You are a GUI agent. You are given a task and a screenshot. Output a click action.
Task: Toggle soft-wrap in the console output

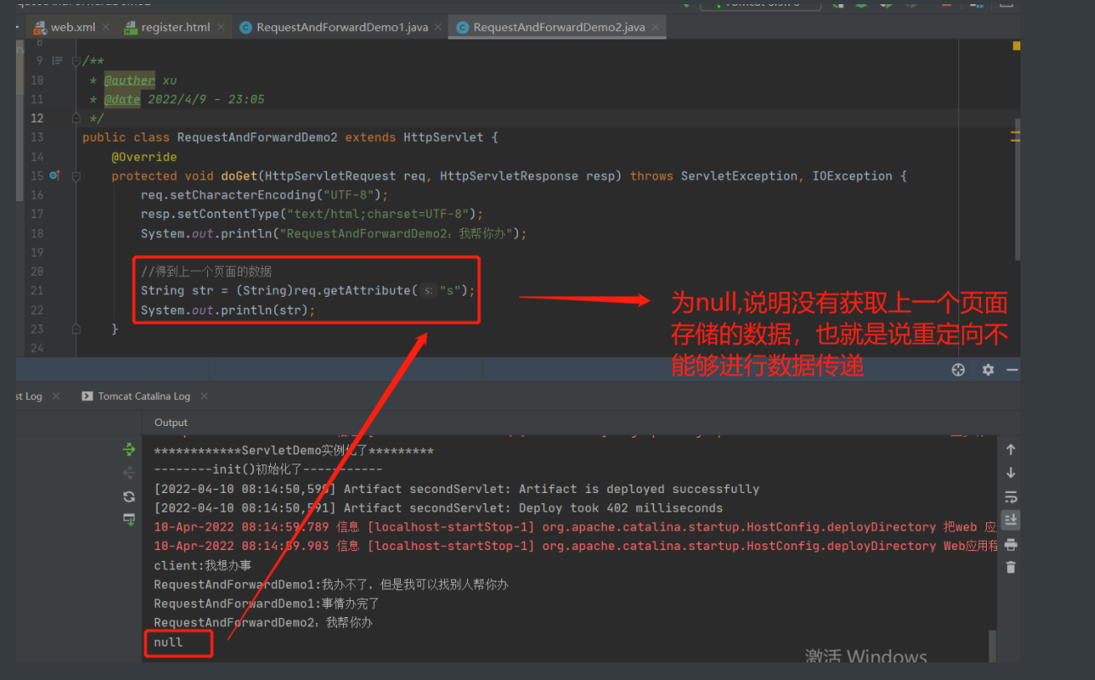click(x=1010, y=496)
